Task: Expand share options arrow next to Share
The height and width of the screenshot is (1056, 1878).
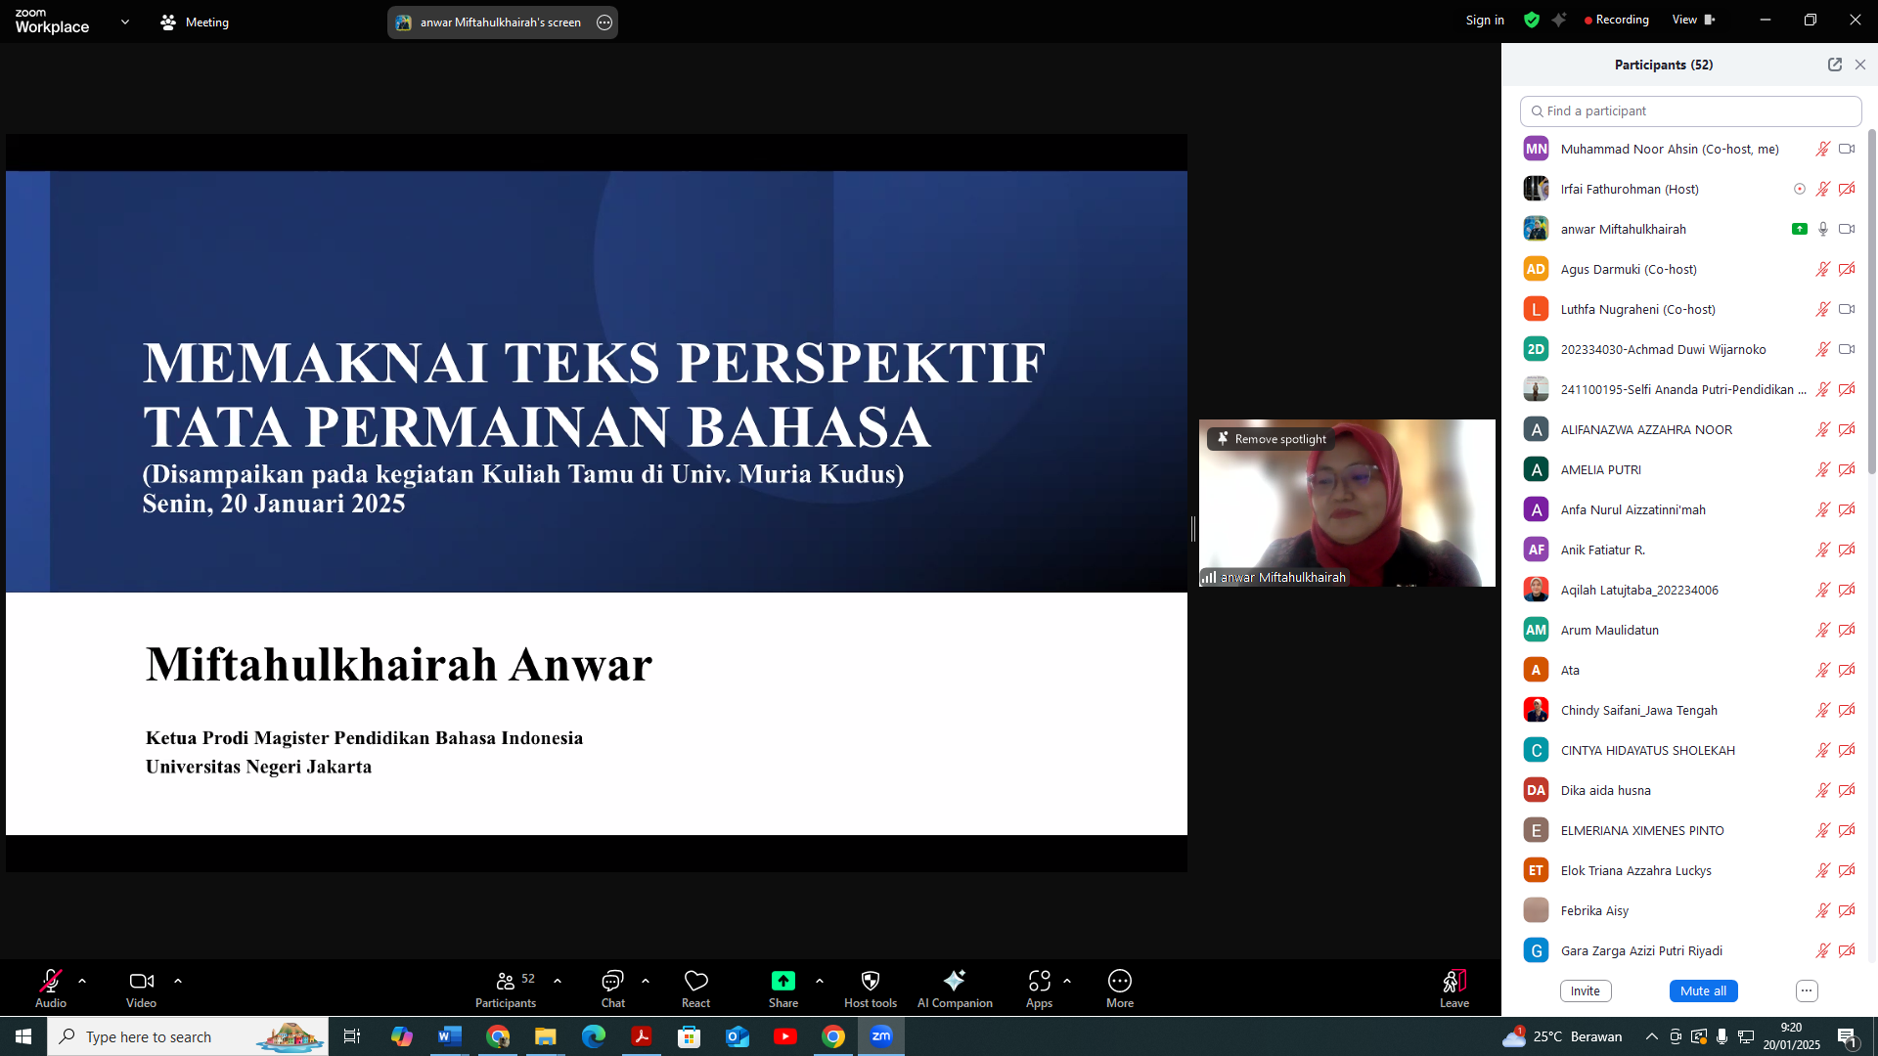Action: [x=820, y=981]
